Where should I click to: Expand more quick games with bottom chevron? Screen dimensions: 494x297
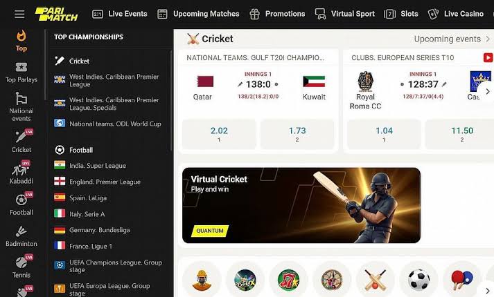pyautogui.click(x=488, y=291)
